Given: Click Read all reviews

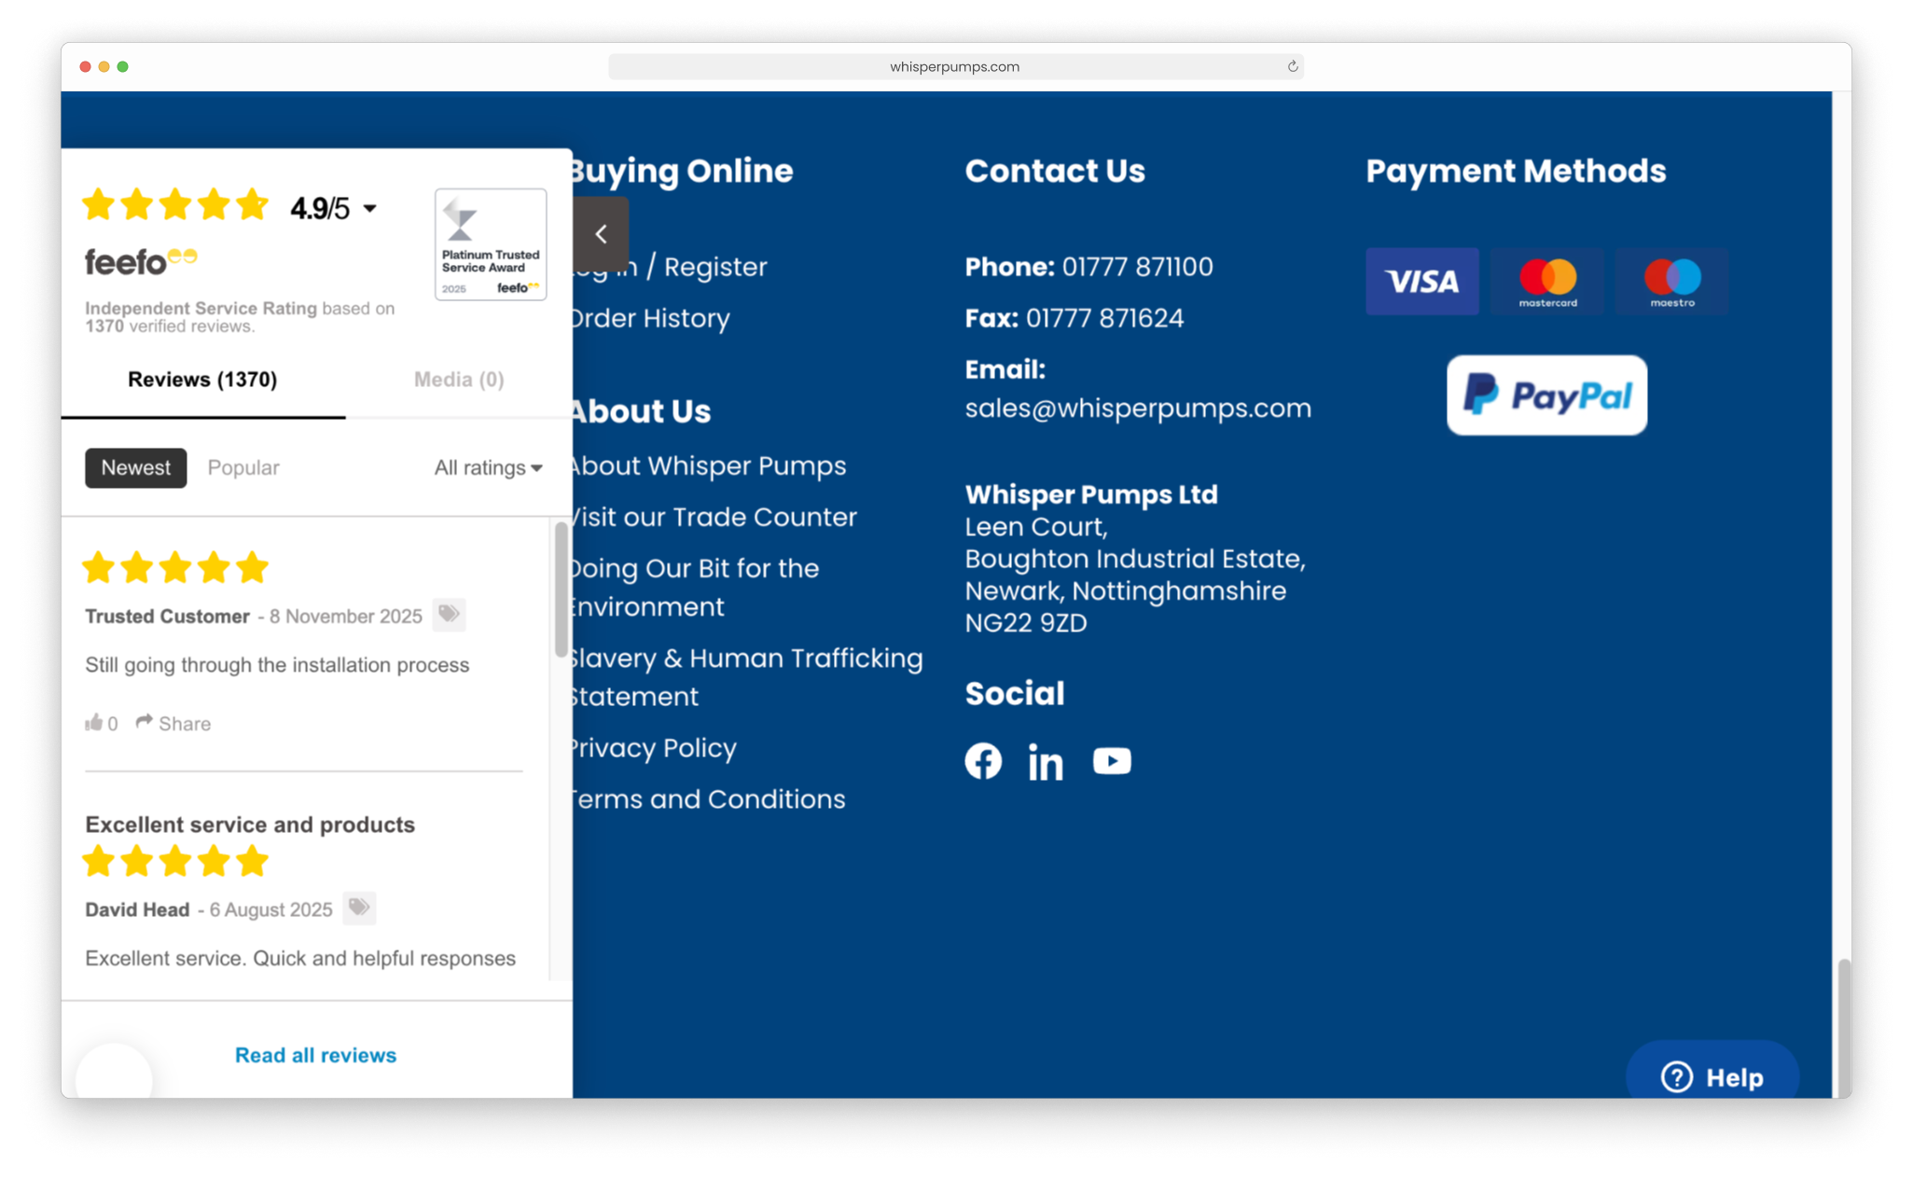Looking at the screenshot, I should [315, 1055].
